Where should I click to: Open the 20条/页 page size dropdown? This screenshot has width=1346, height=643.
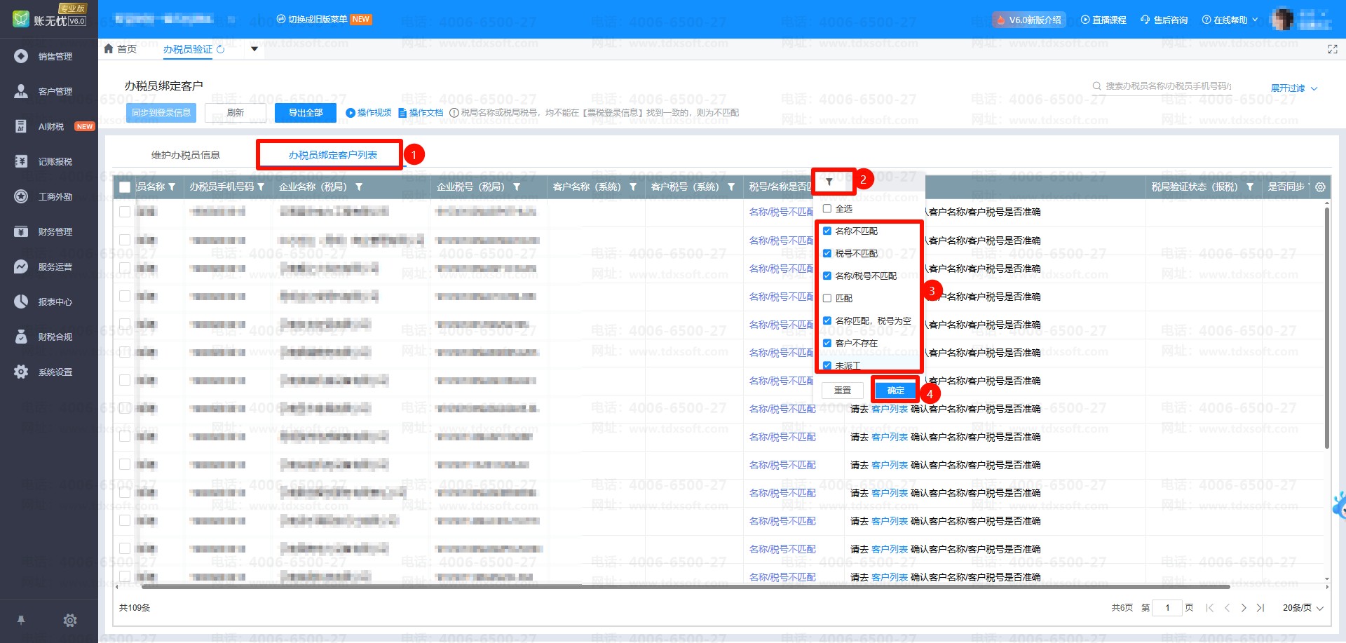[1303, 608]
